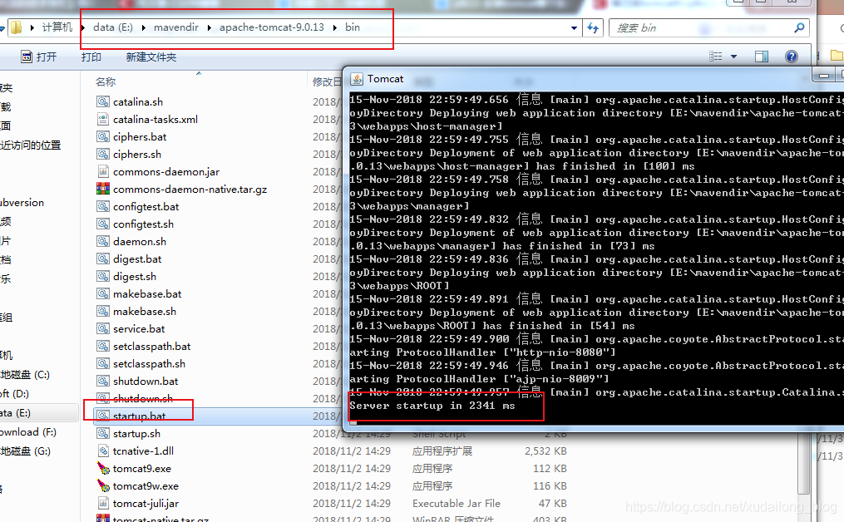Screen dimensions: 844x522
Task: Expand the arrow after apache-tomcat-9.0.13 breadcrumb
Action: [335, 27]
